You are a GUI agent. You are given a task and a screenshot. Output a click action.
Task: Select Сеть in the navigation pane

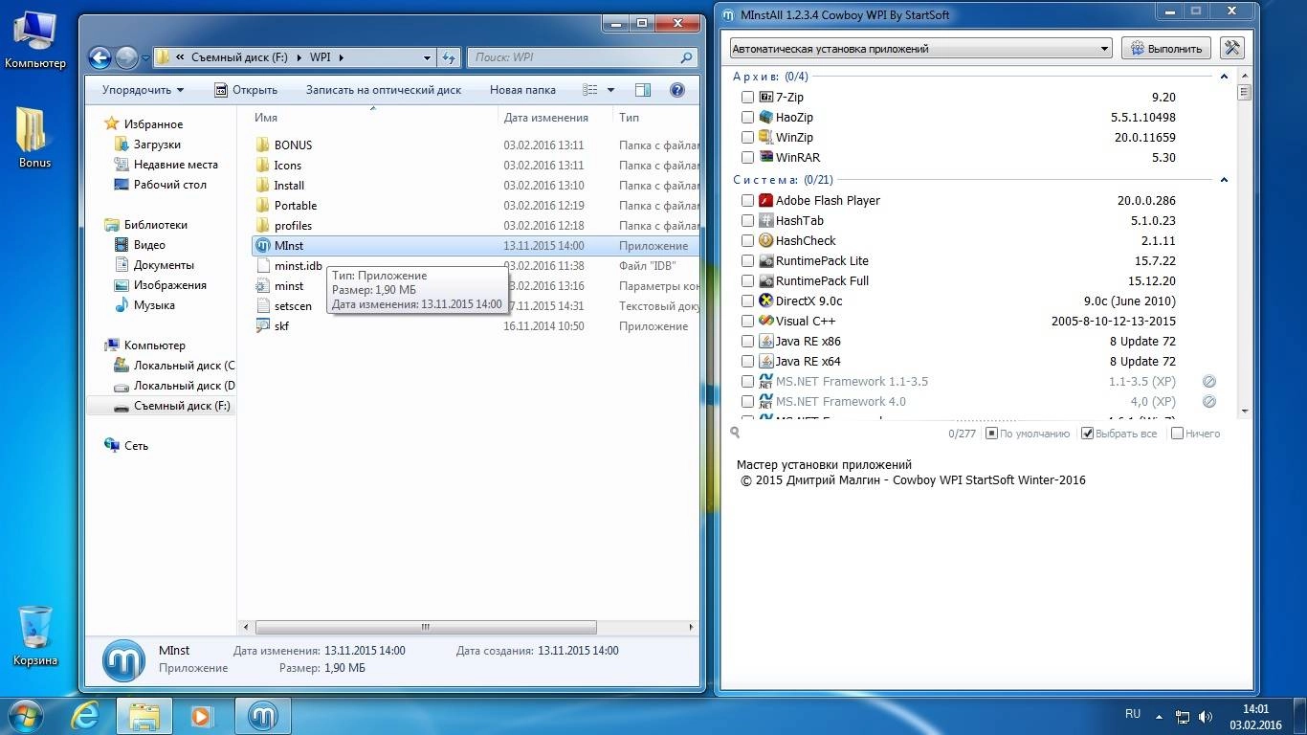(x=135, y=446)
